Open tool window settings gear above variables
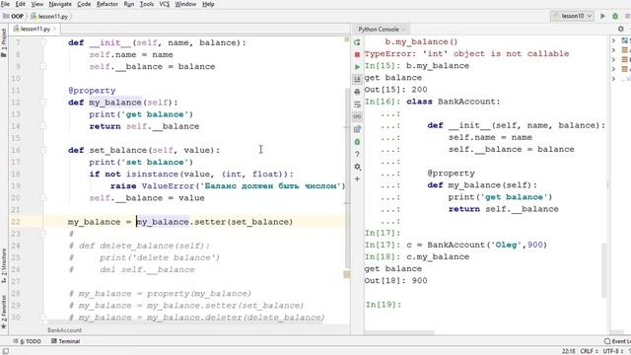The height and width of the screenshot is (355, 631). tap(621, 29)
